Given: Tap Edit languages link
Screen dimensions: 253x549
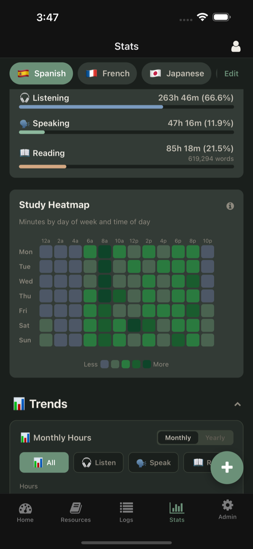Looking at the screenshot, I should 231,73.
